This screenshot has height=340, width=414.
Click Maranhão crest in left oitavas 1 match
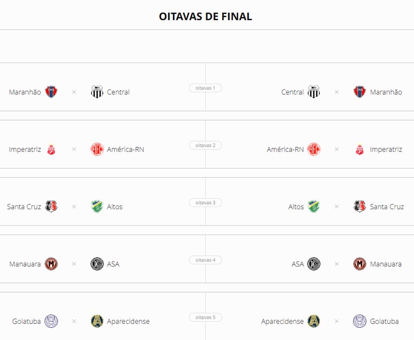(x=51, y=92)
